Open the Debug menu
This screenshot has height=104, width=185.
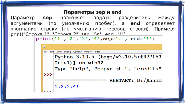(x=67, y=52)
